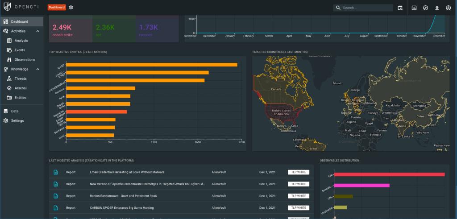
Task: Click the Analysis sidebar icon
Action: click(9, 41)
